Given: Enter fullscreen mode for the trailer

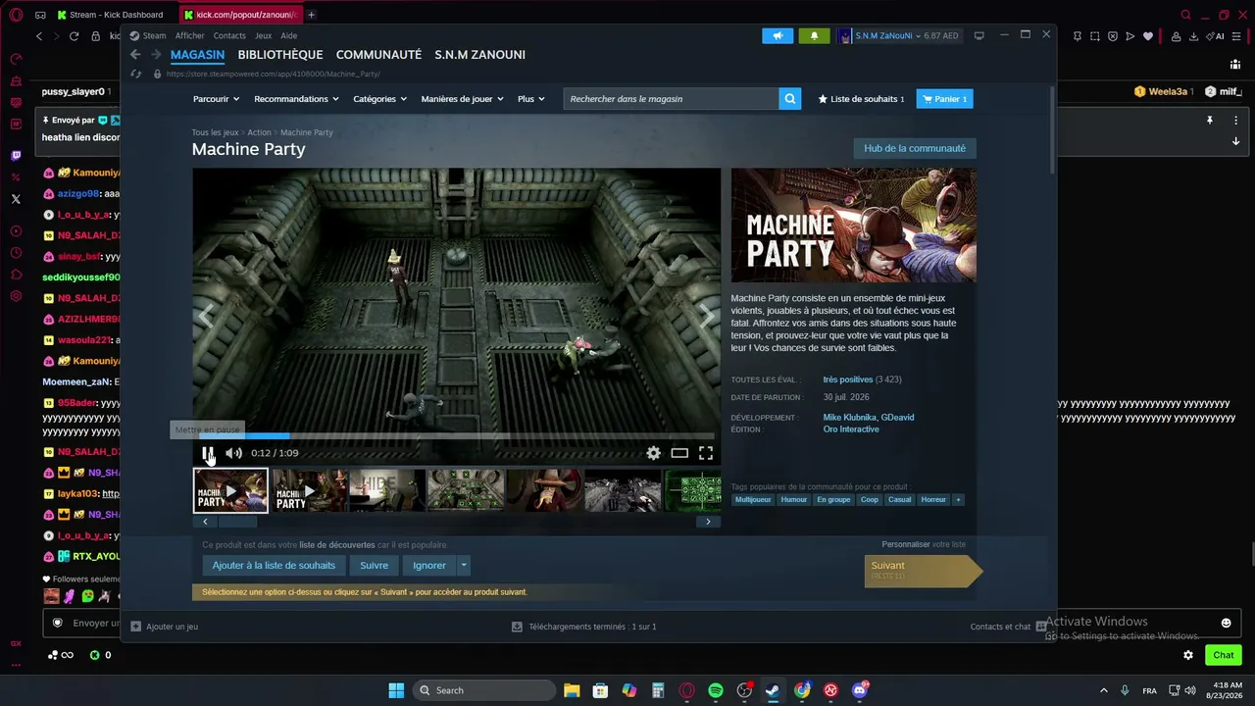Looking at the screenshot, I should 706,453.
